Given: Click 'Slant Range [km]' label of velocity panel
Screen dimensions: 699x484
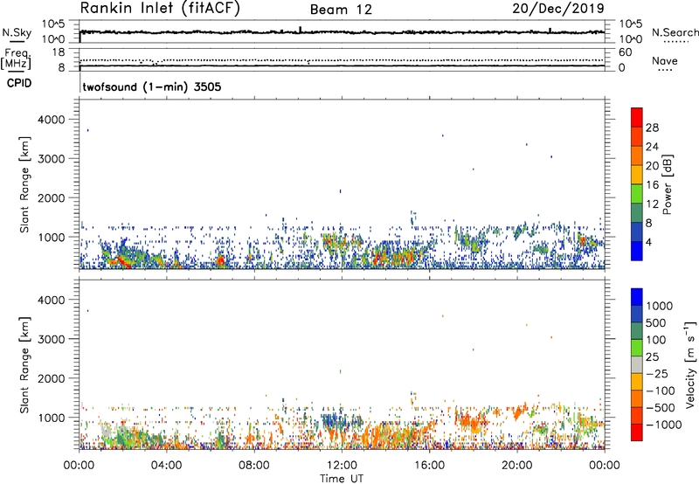Looking at the screenshot, I should 24,365.
